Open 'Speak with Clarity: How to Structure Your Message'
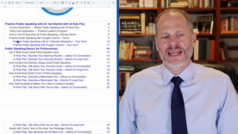This screenshot has width=238, height=134. [x=41, y=128]
